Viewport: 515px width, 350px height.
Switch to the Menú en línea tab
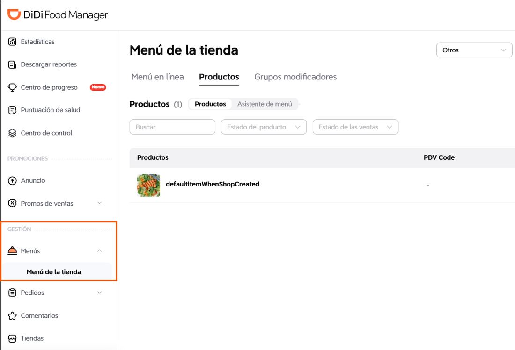[x=158, y=77]
